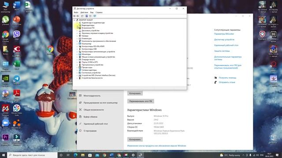Open Параметры BitLocker link

pyautogui.click(x=224, y=34)
